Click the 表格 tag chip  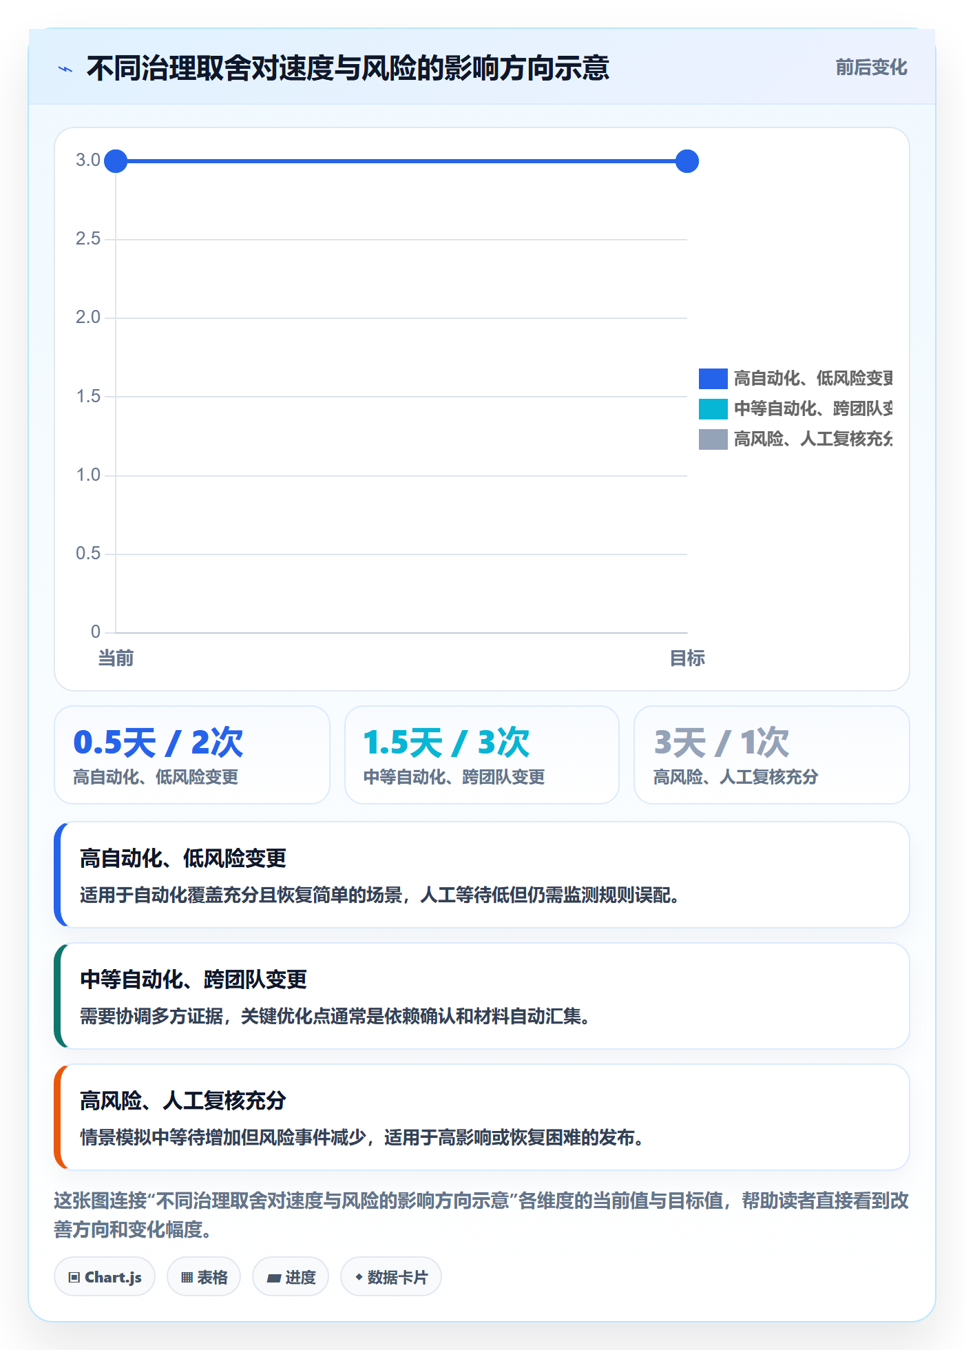coord(204,1277)
